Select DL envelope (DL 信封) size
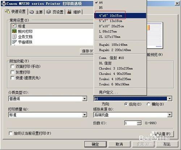This screenshot has height=150, width=181. click(x=120, y=63)
